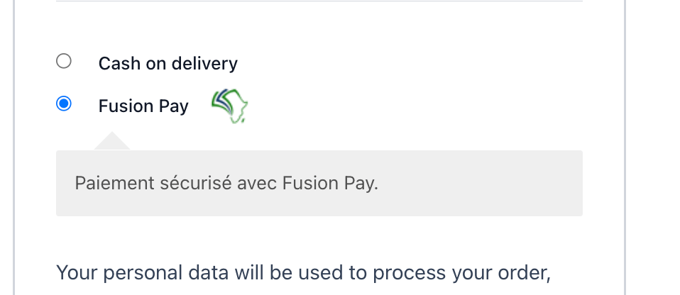Click the Fusion Pay logo icon
Viewport: 680px width, 295px height.
[x=229, y=106]
